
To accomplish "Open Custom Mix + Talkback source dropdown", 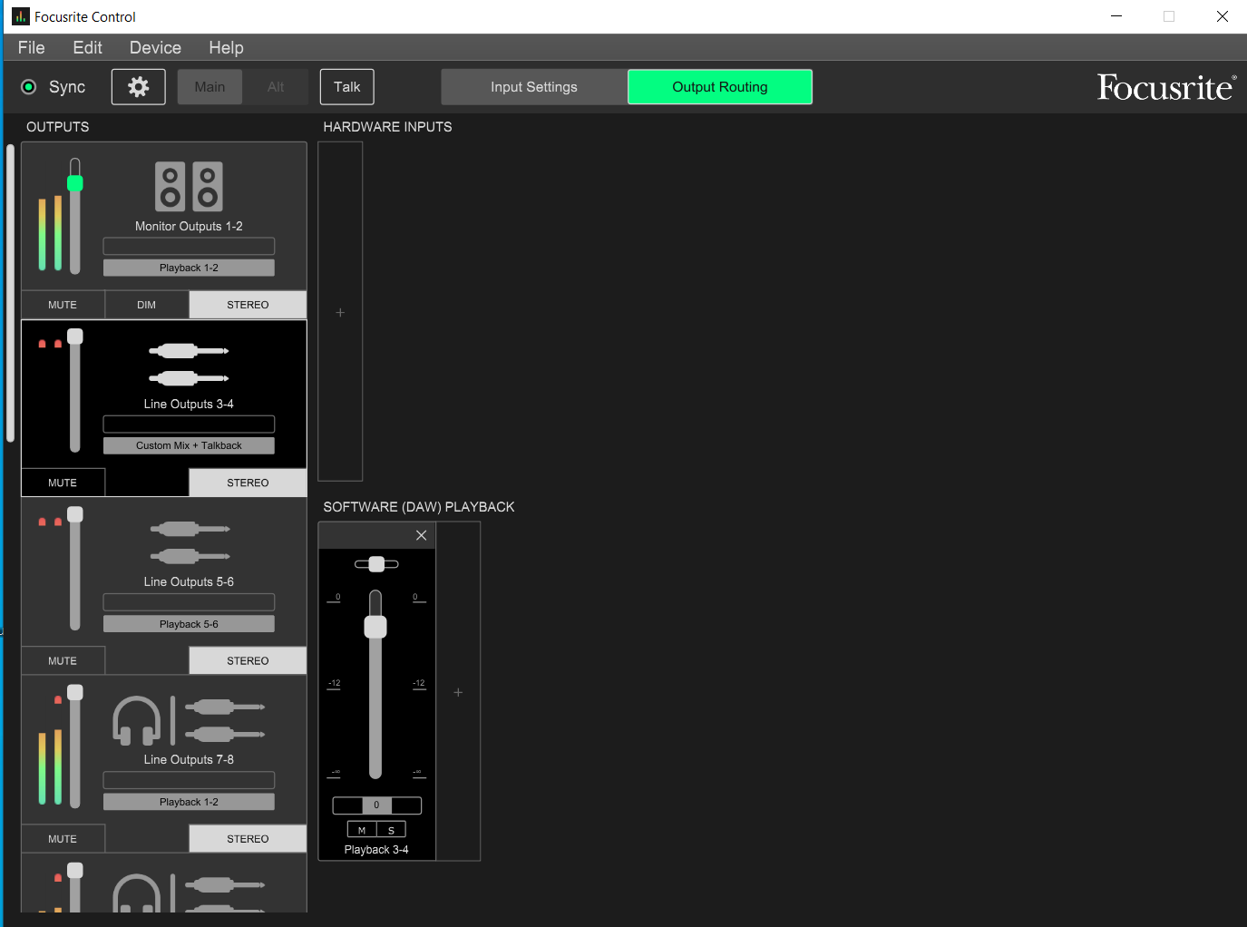I will [189, 445].
